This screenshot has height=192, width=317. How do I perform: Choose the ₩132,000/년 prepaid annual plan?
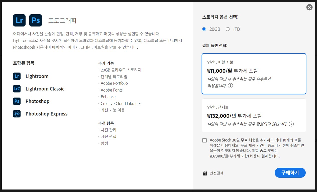[254, 115]
